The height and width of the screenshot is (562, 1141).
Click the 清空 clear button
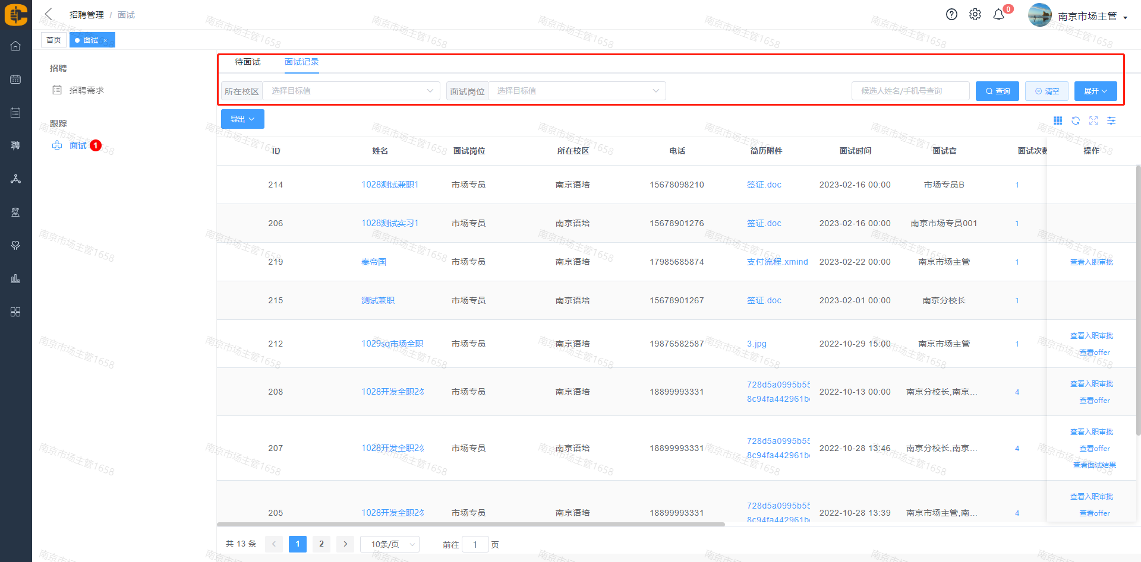[x=1047, y=91]
